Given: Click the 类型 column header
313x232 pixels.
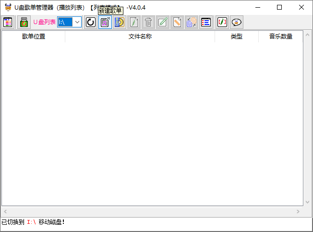Looking at the screenshot, I should pyautogui.click(x=236, y=37).
